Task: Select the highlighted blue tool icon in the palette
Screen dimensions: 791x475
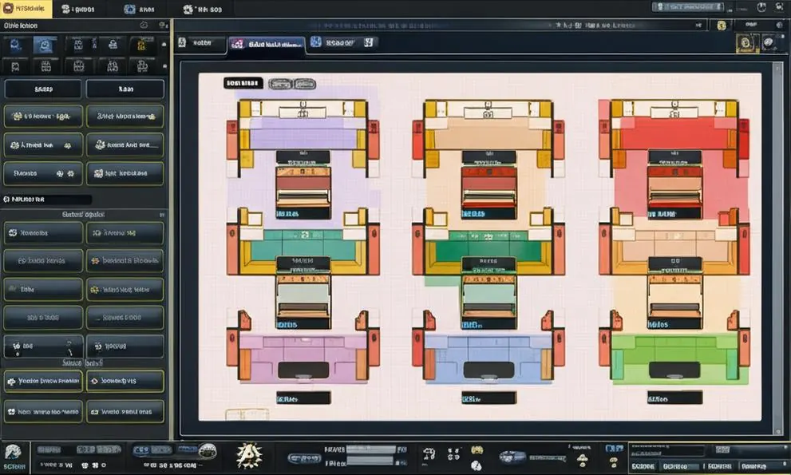Action: [x=45, y=46]
